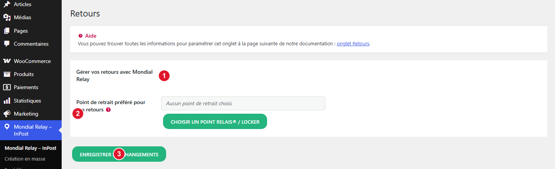
Task: Click the Commentaires speech bubble icon
Action: pyautogui.click(x=7, y=44)
